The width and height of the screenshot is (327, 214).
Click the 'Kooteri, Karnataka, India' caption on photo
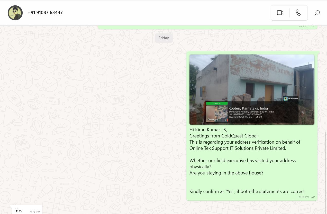coord(248,108)
